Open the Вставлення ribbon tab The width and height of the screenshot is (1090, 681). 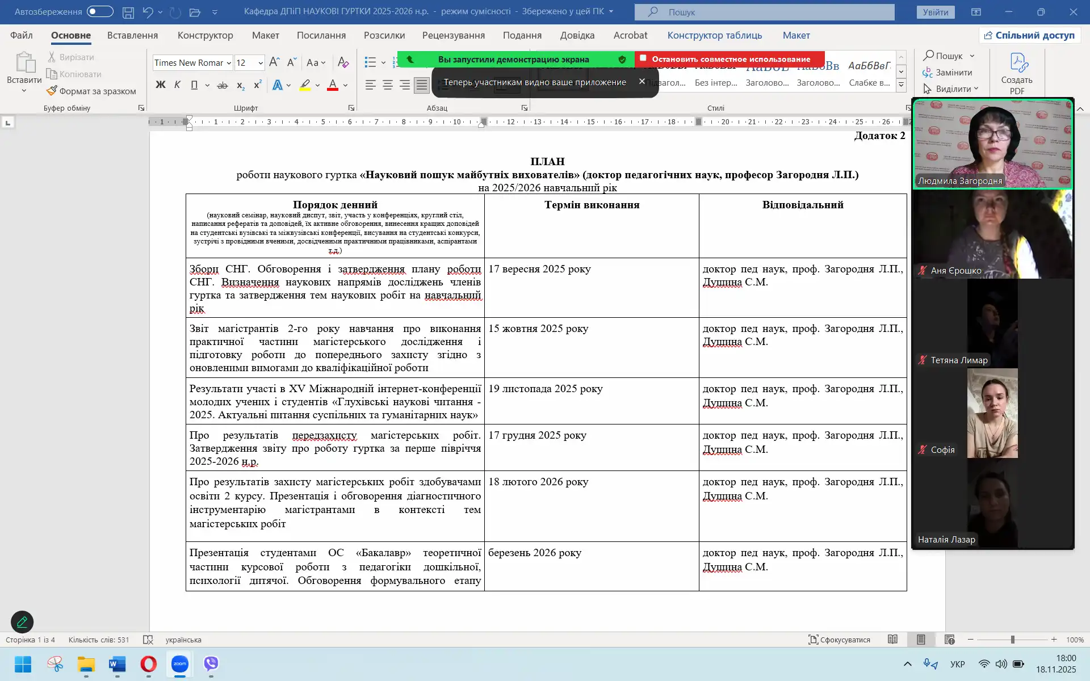point(132,35)
